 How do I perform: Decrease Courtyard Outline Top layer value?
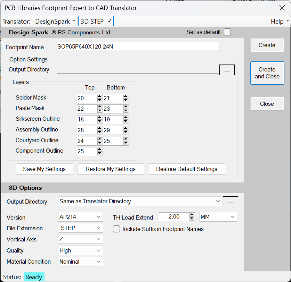[100, 143]
